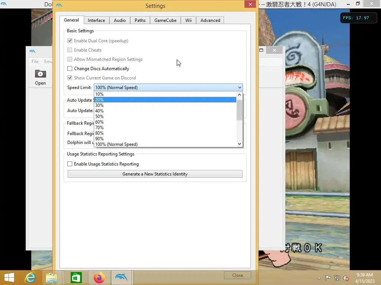Screen dimensions: 381x285
Task: Click the speed list scroll up arrow
Action: click(x=239, y=95)
